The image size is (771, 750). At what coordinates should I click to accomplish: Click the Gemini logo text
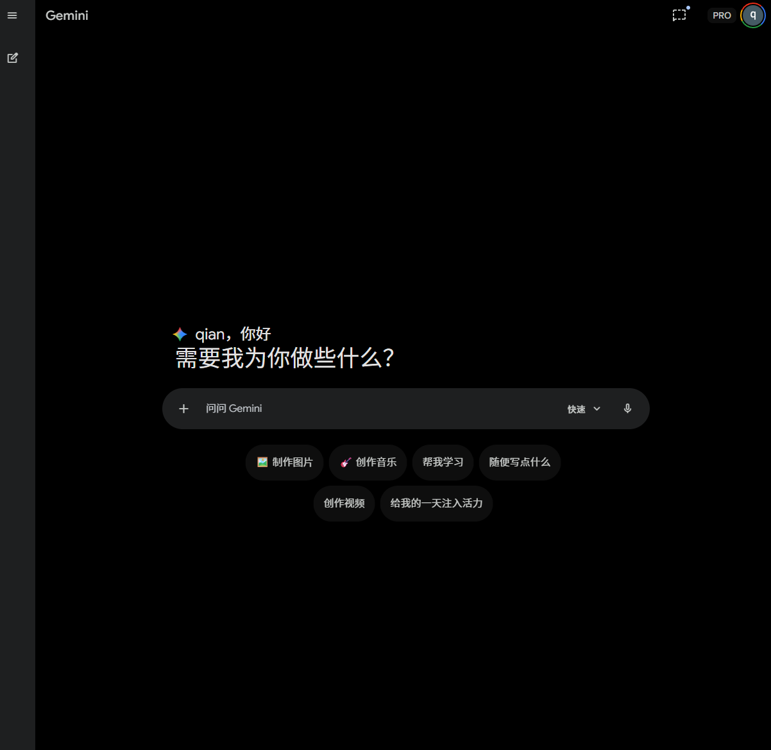[67, 15]
